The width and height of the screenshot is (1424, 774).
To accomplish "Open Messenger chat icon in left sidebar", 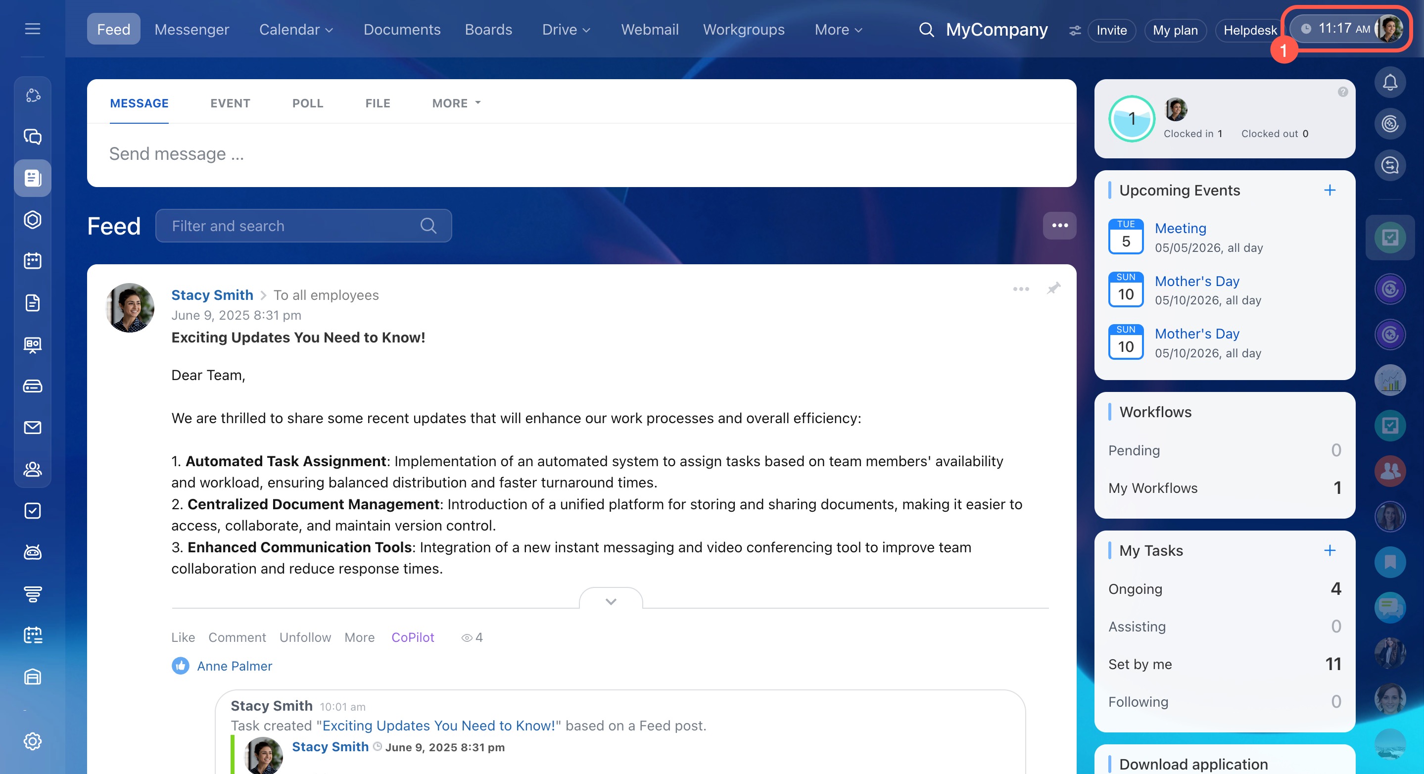I will [33, 137].
